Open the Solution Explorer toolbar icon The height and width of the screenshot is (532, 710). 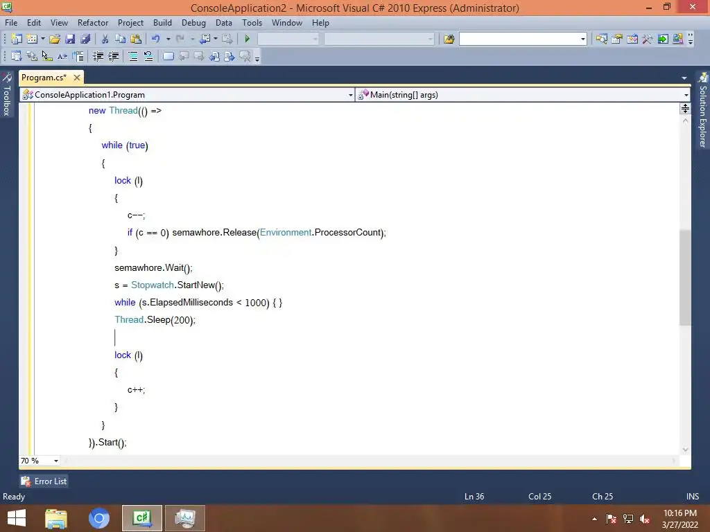[x=601, y=39]
